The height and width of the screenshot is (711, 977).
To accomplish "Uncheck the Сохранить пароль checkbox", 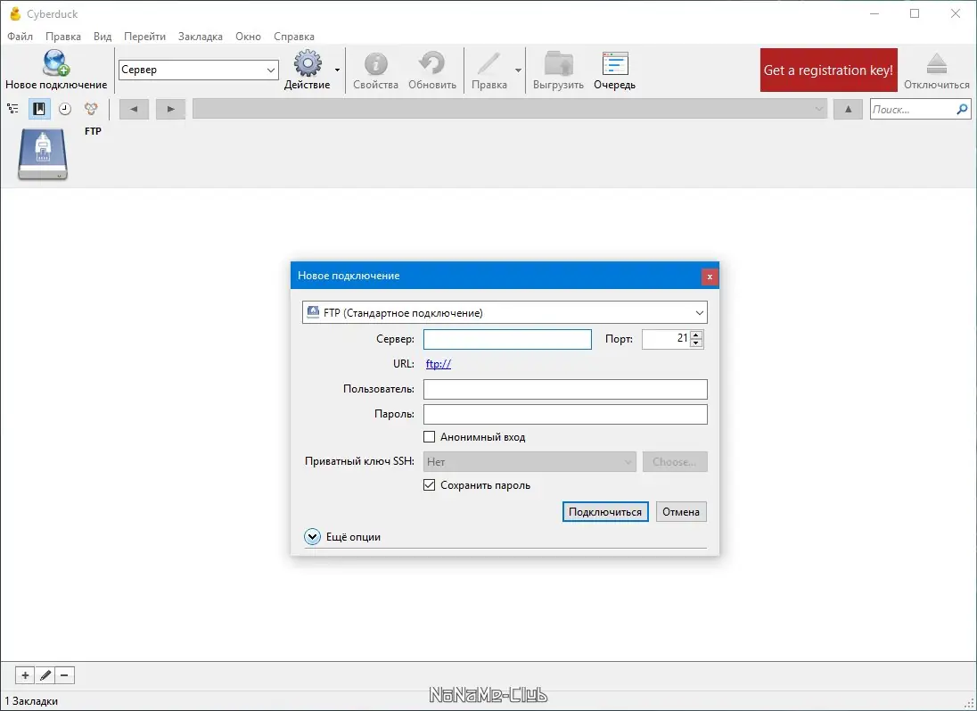I will tap(430, 484).
